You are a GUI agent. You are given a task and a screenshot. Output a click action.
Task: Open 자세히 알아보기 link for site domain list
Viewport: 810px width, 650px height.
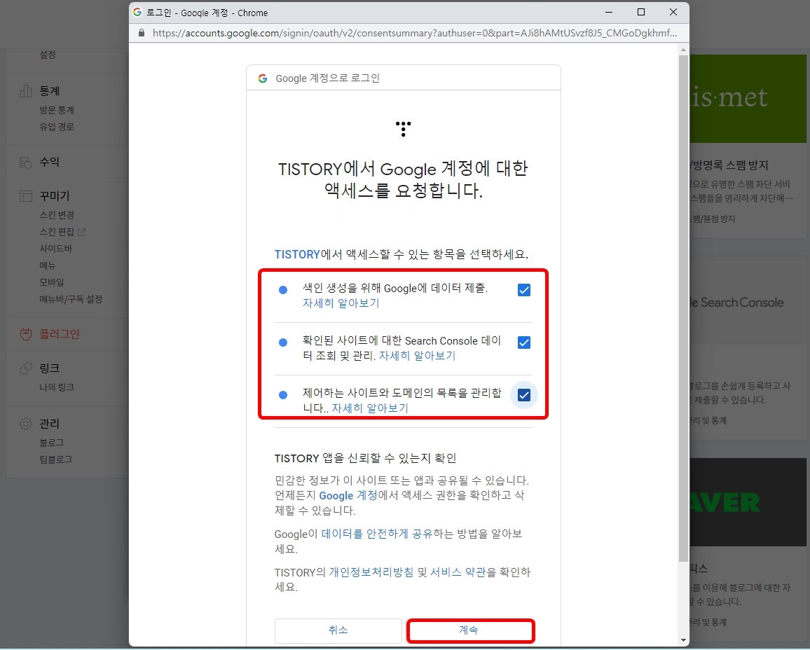click(370, 408)
